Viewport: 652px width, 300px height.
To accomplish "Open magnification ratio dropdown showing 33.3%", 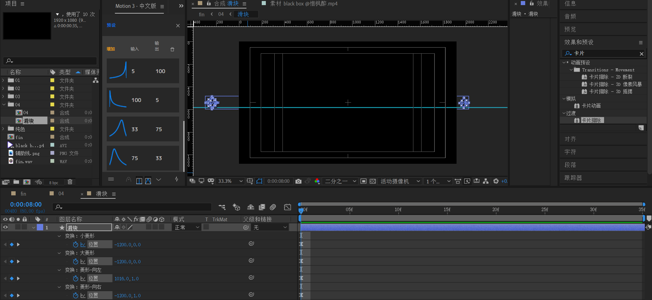I will [x=230, y=181].
